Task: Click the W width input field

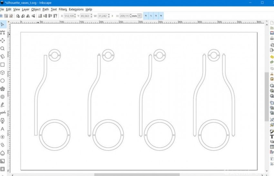Action: click(x=103, y=15)
